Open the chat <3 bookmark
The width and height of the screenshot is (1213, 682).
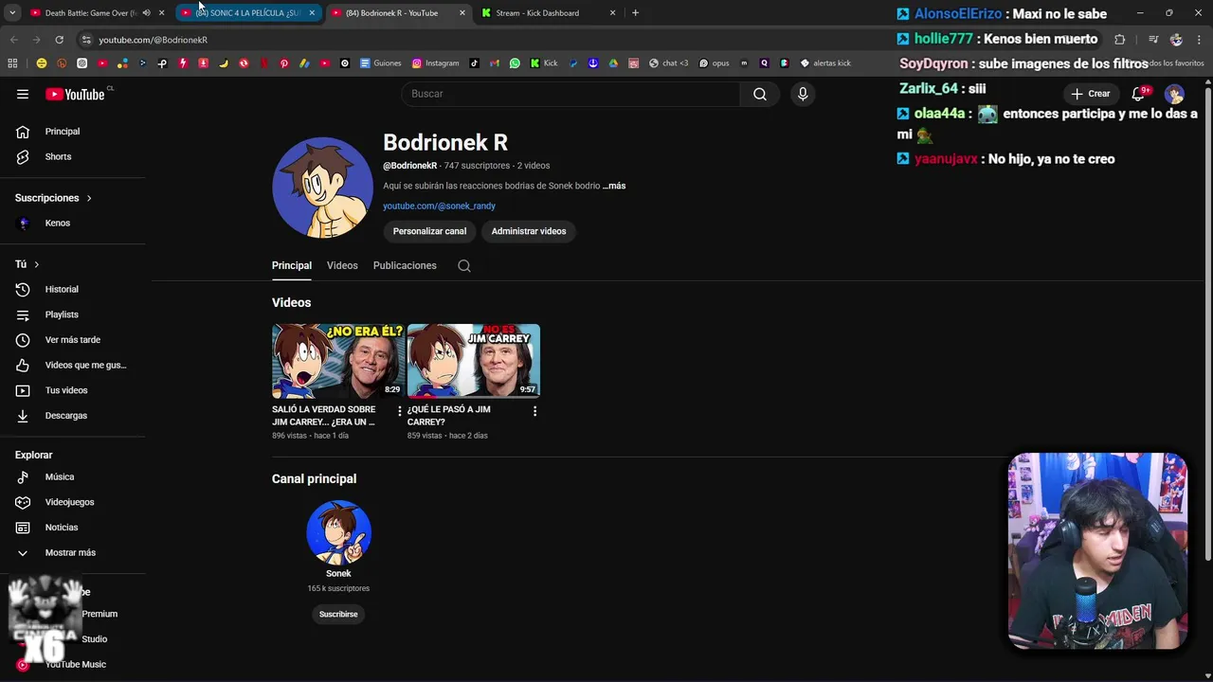point(669,63)
